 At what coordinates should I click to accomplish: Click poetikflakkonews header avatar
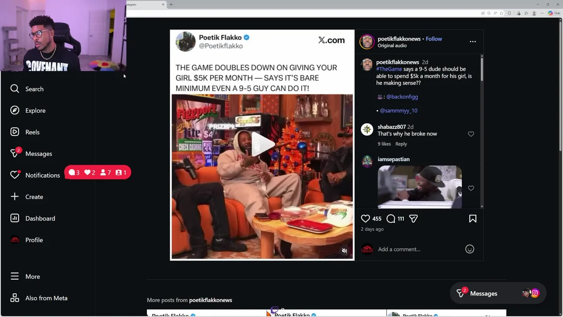click(x=367, y=42)
